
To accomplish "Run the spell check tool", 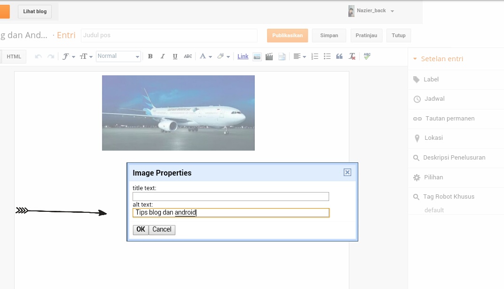I will coord(367,56).
